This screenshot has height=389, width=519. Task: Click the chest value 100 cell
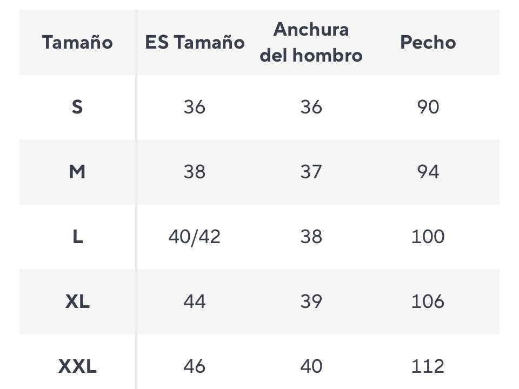point(428,237)
